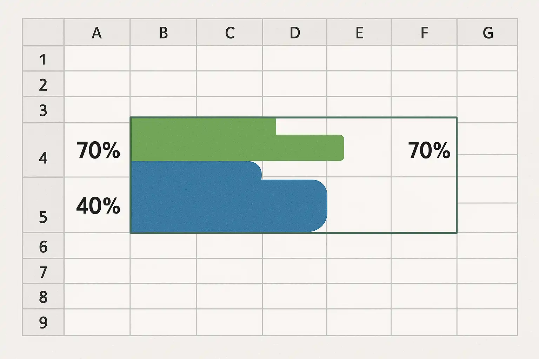Click the 70% label in column F
The image size is (539, 359).
(429, 150)
